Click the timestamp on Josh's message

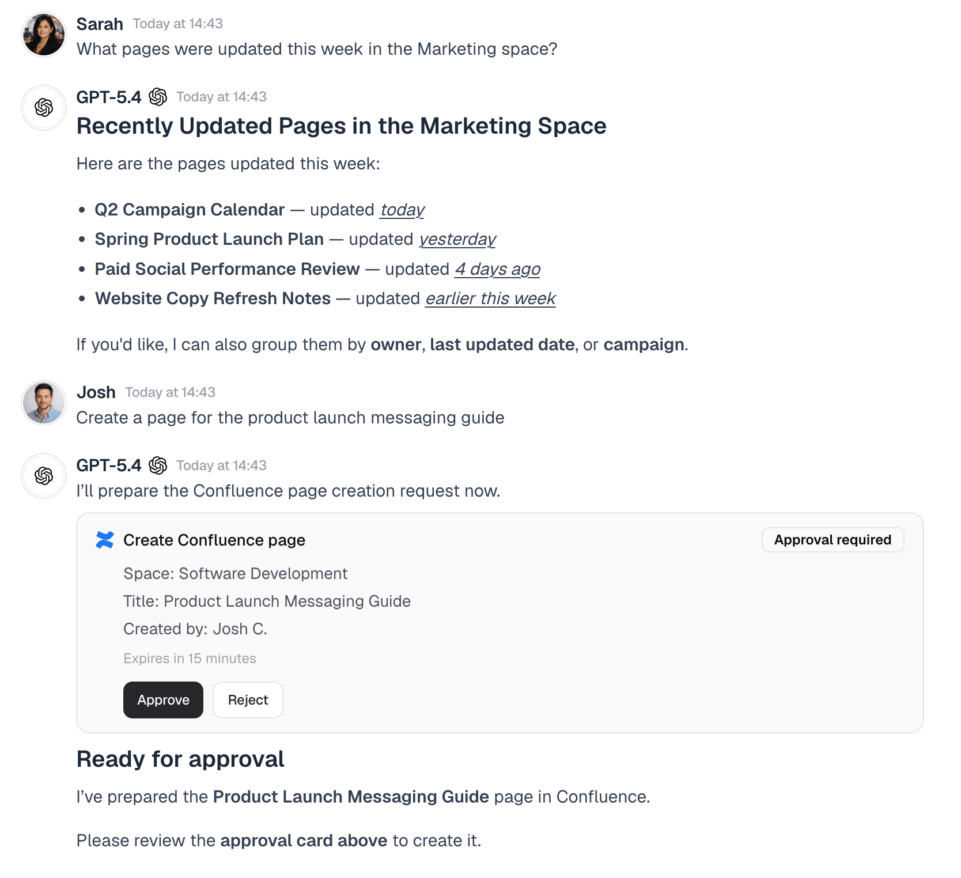point(170,392)
